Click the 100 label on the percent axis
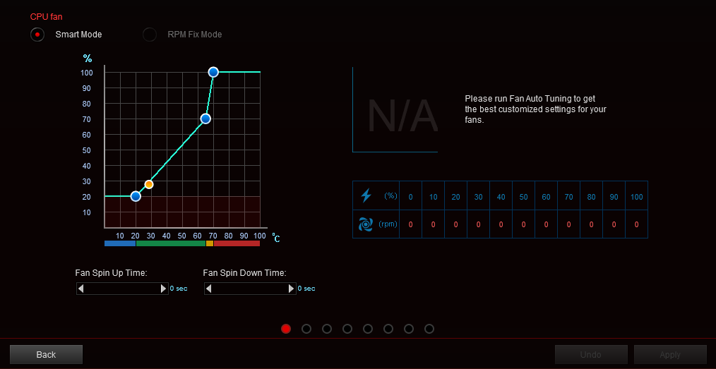Screen dimensions: 716x369 point(87,73)
